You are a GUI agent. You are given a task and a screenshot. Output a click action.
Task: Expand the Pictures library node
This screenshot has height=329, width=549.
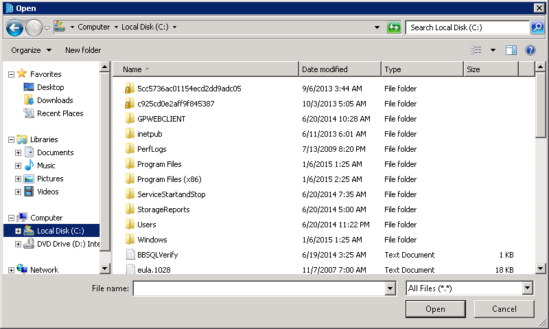click(18, 179)
